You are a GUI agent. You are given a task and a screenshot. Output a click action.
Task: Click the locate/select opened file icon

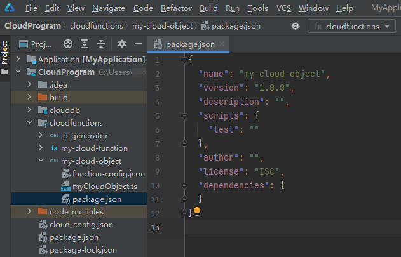pos(68,44)
